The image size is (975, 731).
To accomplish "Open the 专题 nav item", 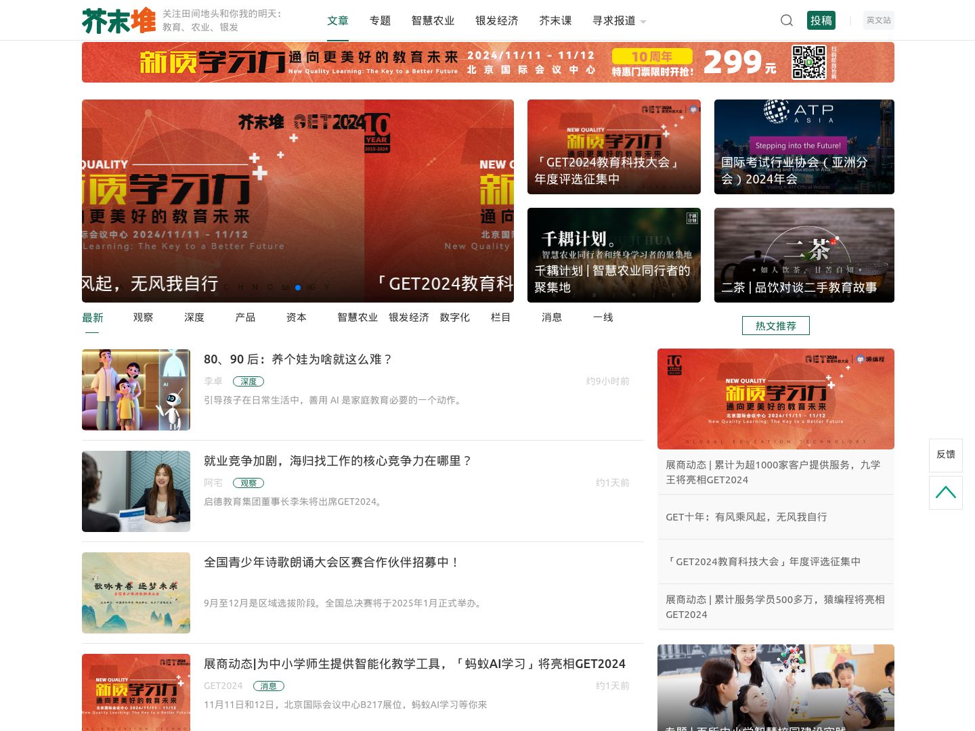I will point(381,20).
